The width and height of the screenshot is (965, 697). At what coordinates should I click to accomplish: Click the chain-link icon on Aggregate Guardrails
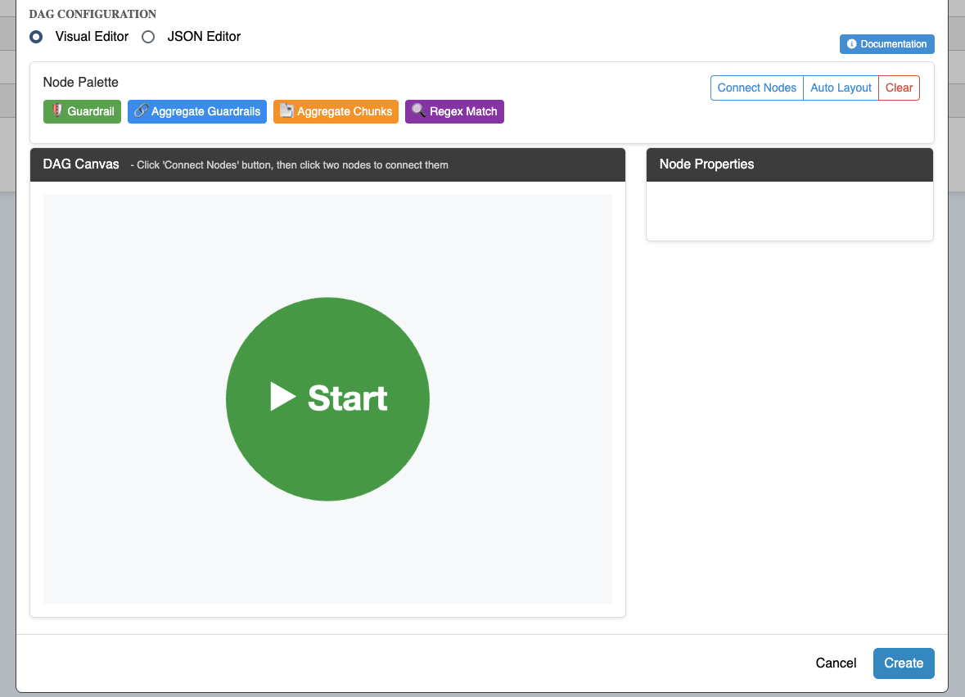pyautogui.click(x=141, y=111)
